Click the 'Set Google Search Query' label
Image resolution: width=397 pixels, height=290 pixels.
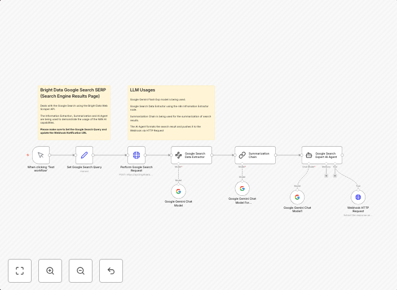pyautogui.click(x=85, y=167)
